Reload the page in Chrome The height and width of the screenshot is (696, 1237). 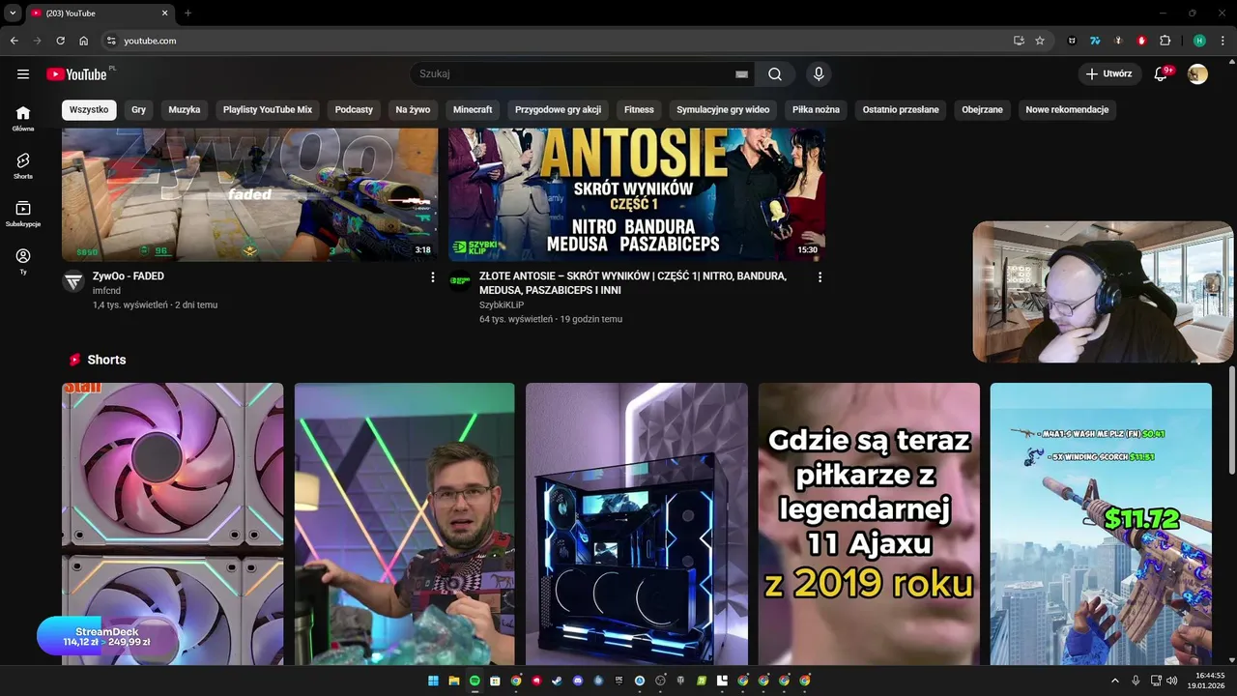[x=60, y=41]
